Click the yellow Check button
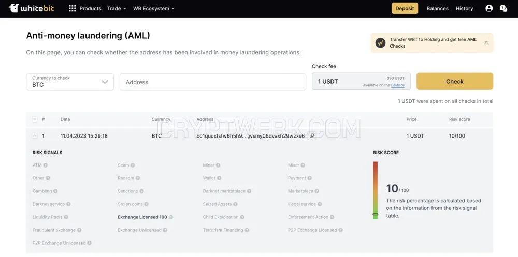This screenshot has width=518, height=257. pyautogui.click(x=455, y=82)
